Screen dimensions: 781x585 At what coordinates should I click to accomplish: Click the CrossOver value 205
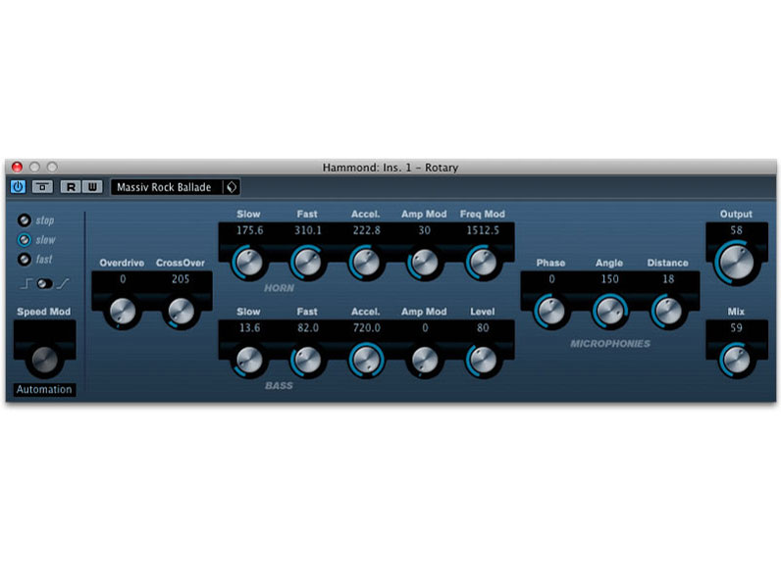click(x=181, y=279)
